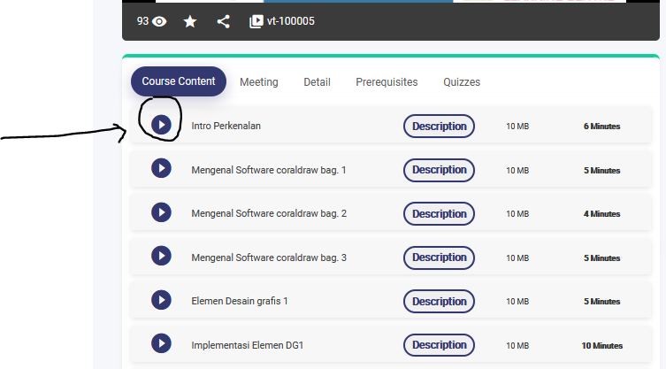Play Implementasi Elemen DG1 video
This screenshot has width=666, height=369.
(x=161, y=343)
